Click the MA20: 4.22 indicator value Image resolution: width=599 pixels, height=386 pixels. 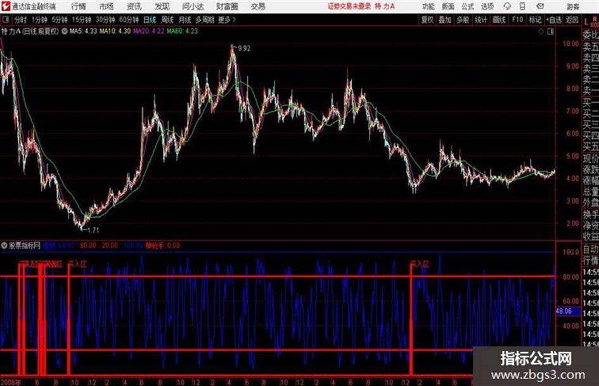pos(148,31)
